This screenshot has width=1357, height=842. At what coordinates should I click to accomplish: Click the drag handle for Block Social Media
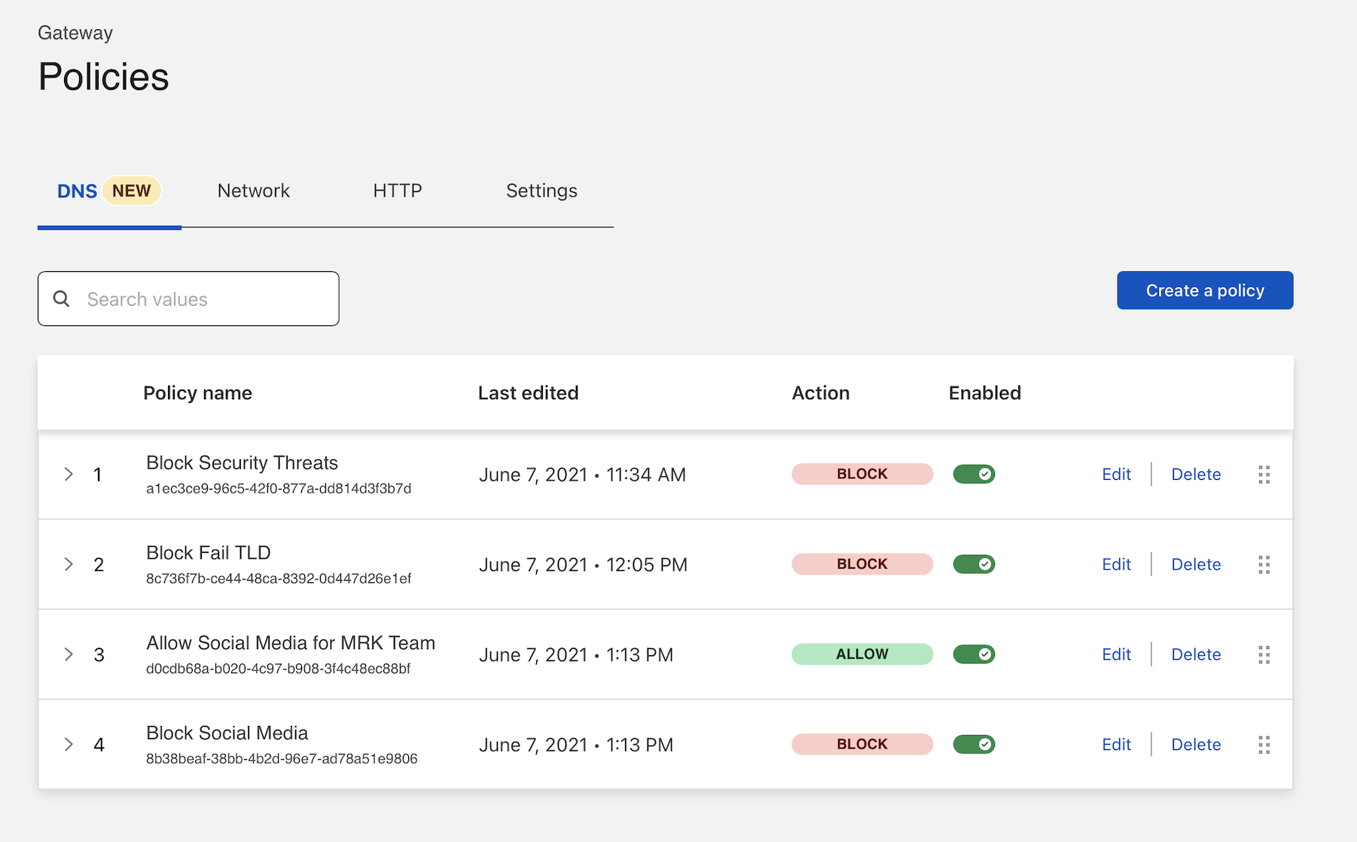point(1264,745)
